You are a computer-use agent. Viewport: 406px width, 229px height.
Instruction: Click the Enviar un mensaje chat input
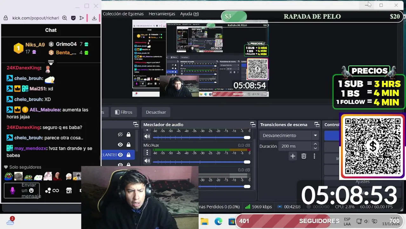pos(22,191)
